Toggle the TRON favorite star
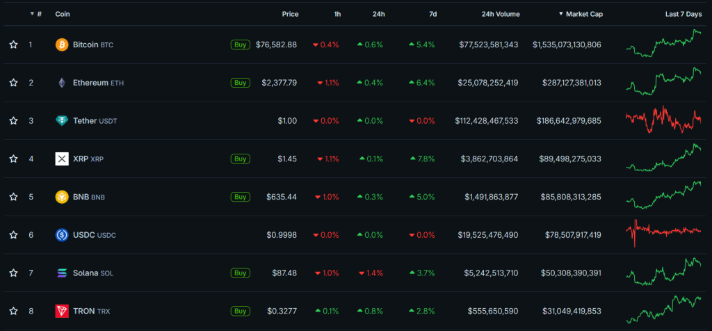This screenshot has width=712, height=331. tap(14, 311)
